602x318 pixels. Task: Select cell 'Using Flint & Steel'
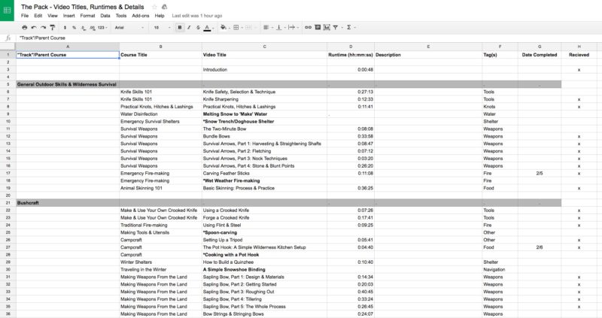pyautogui.click(x=265, y=226)
